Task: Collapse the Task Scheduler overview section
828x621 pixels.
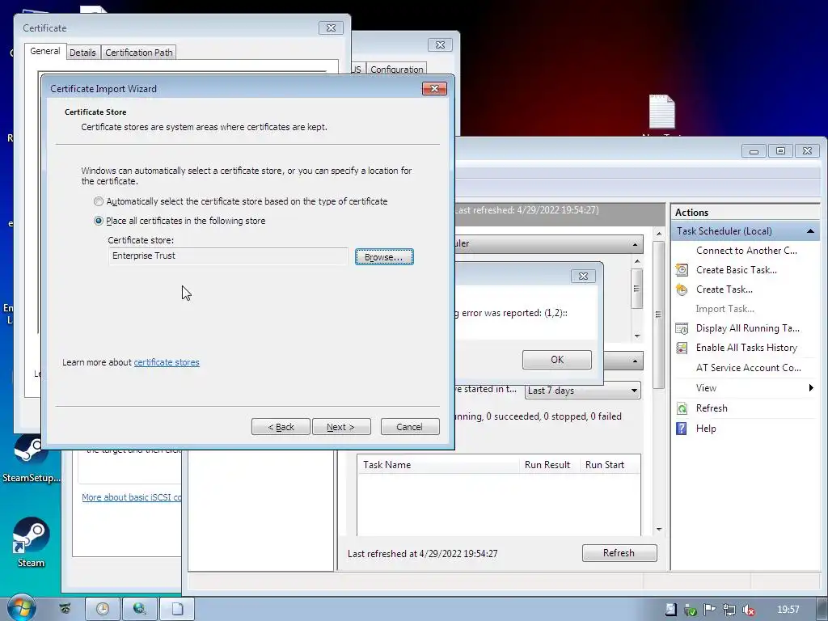Action: [x=635, y=244]
